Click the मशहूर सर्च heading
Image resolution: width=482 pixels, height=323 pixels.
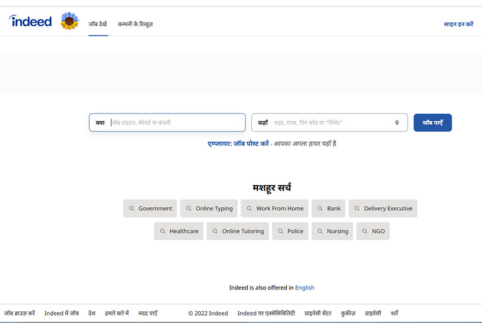tap(272, 188)
